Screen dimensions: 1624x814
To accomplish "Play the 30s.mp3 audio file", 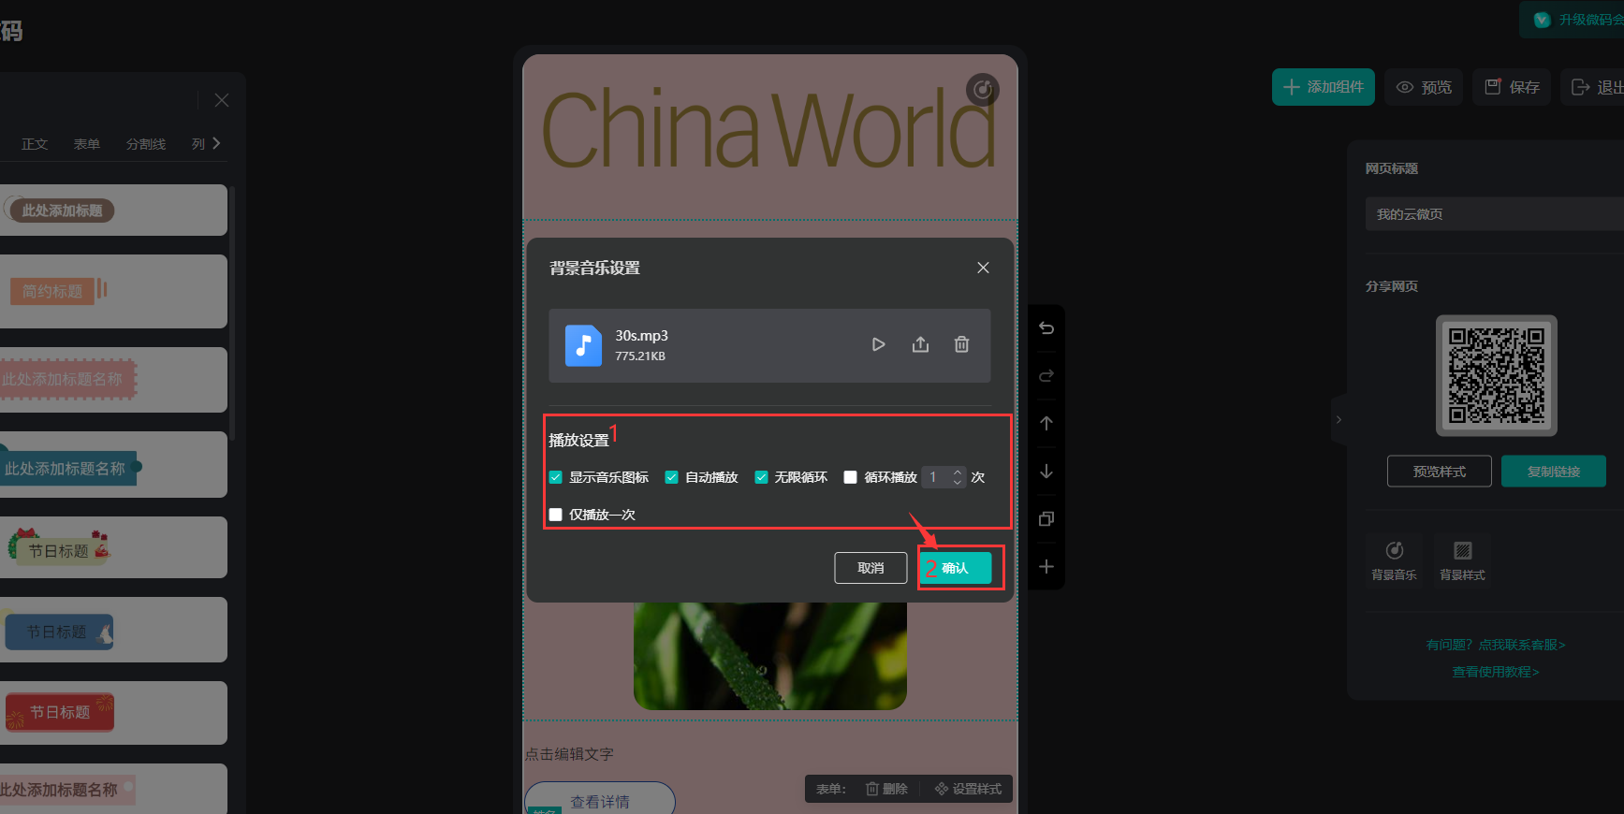I will click(x=878, y=344).
